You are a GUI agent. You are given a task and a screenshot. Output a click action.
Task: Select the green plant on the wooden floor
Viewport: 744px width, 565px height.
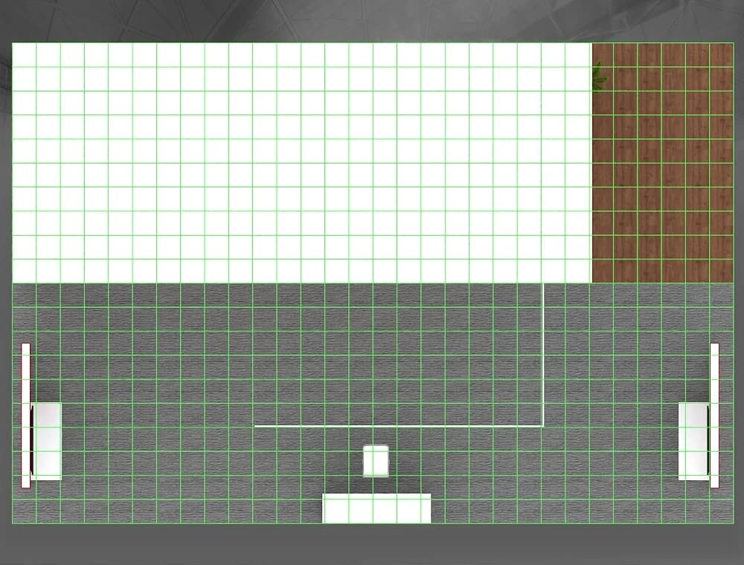point(598,77)
